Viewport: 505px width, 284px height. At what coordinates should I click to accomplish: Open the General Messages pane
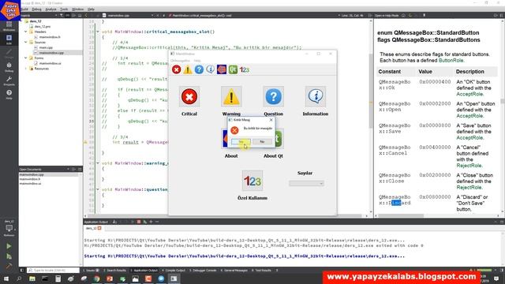234,271
